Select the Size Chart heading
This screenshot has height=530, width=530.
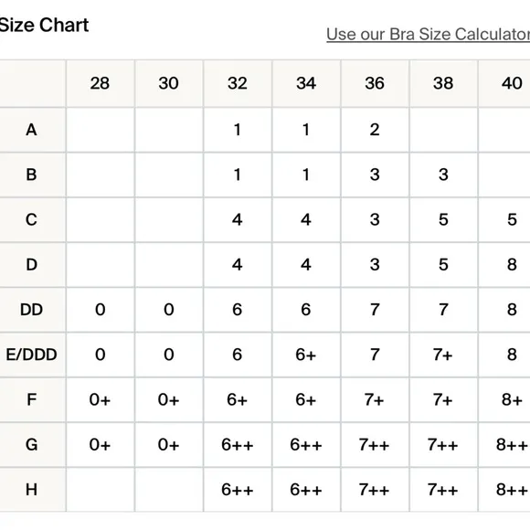point(44,25)
